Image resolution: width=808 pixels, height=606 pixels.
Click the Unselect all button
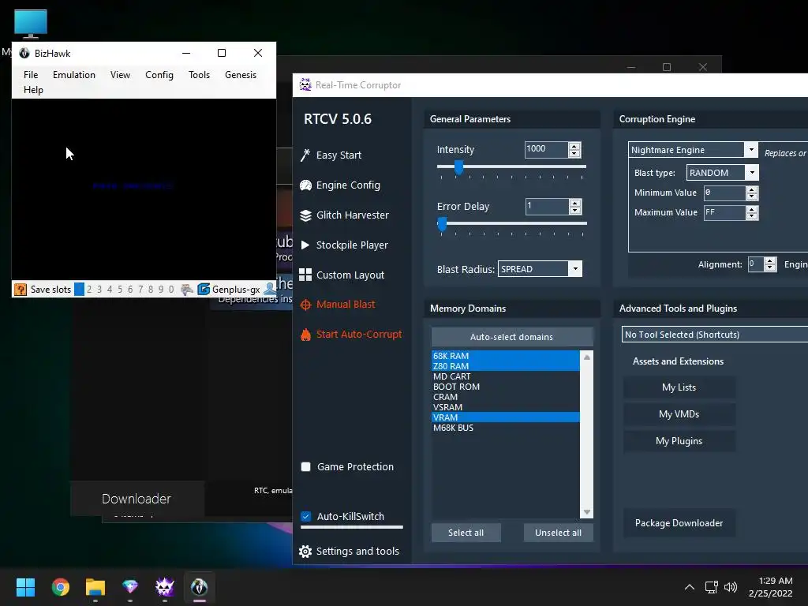(x=558, y=533)
